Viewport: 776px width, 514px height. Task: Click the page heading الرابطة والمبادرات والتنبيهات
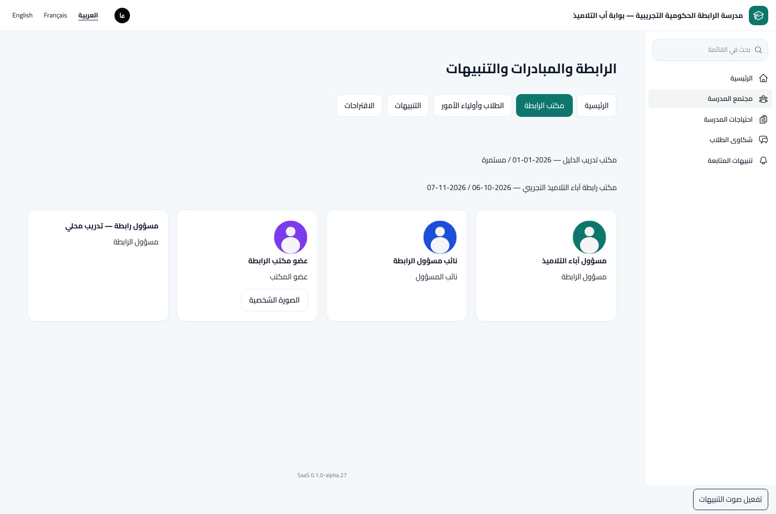(x=531, y=69)
